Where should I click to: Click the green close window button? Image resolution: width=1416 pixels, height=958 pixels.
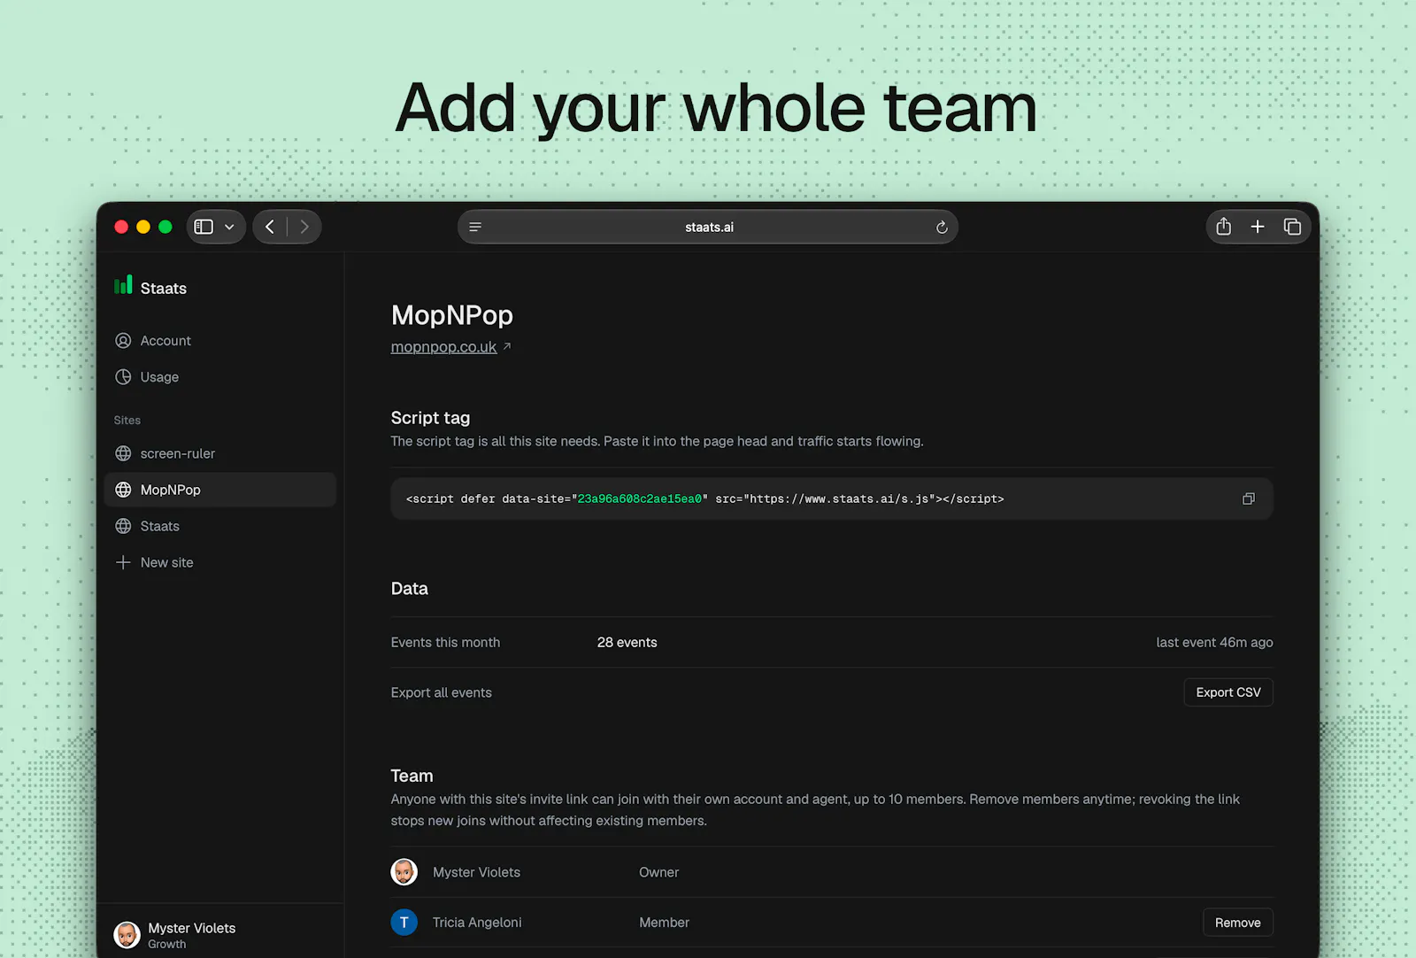coord(165,227)
